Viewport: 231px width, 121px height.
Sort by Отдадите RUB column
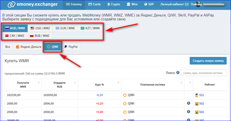tap(59, 85)
